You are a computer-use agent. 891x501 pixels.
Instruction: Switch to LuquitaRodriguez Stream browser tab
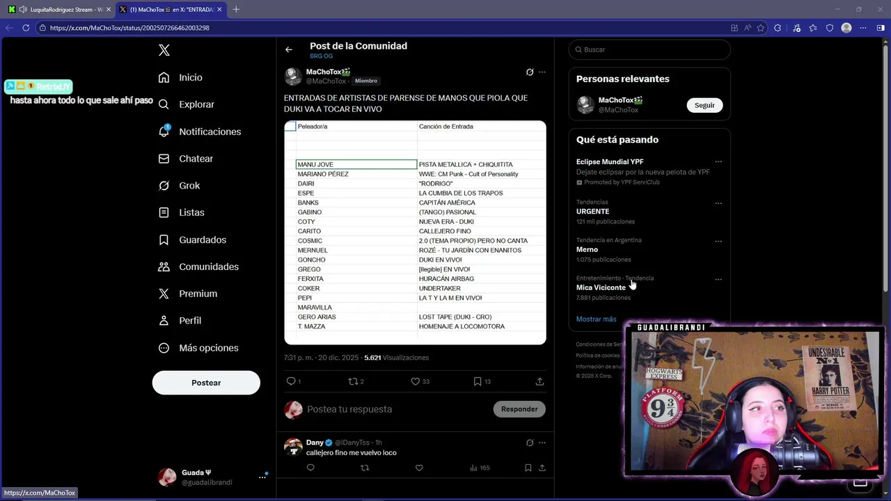point(58,9)
